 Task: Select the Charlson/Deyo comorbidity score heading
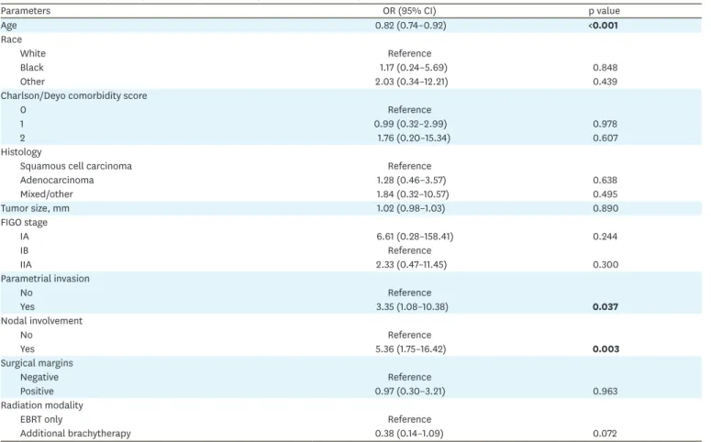[74, 95]
